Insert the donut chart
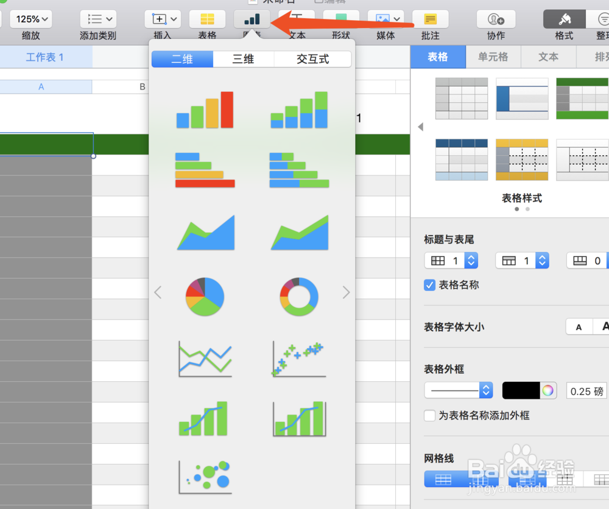This screenshot has height=509, width=609. (299, 297)
